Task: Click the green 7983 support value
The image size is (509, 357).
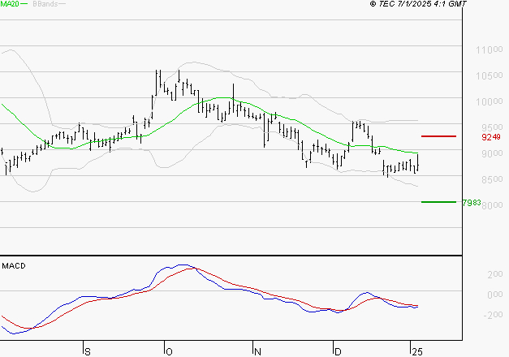Action: coord(472,203)
